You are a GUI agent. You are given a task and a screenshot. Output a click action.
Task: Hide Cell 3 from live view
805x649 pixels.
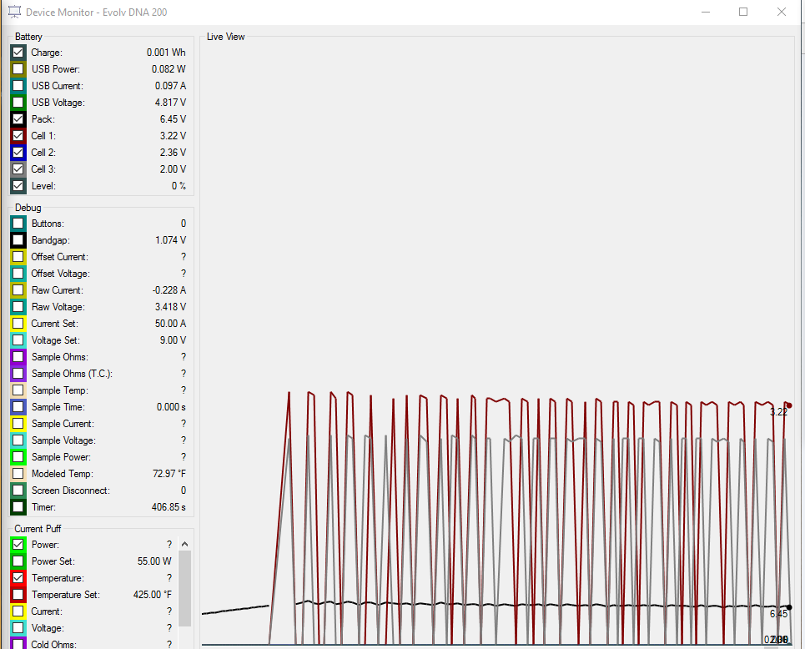pyautogui.click(x=18, y=169)
